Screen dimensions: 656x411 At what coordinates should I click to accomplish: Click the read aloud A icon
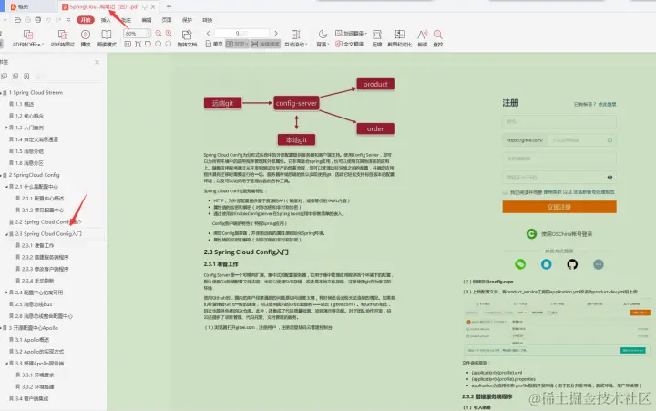[422, 35]
